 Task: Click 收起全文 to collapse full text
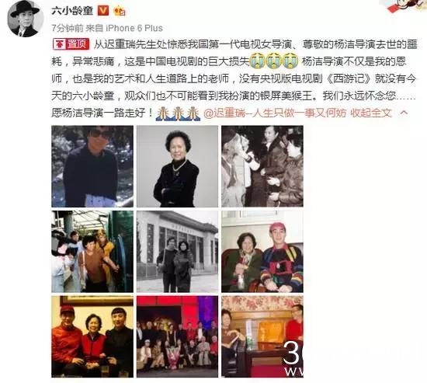point(371,113)
